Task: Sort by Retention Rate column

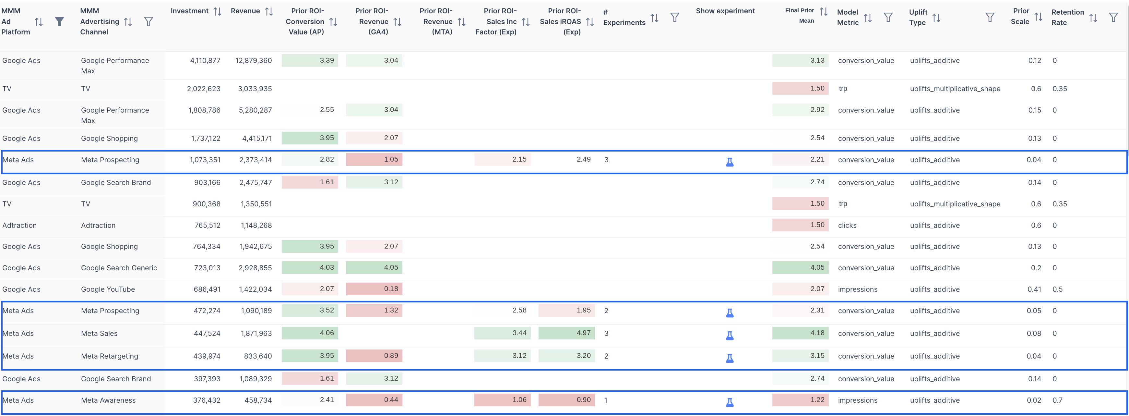Action: point(1093,18)
